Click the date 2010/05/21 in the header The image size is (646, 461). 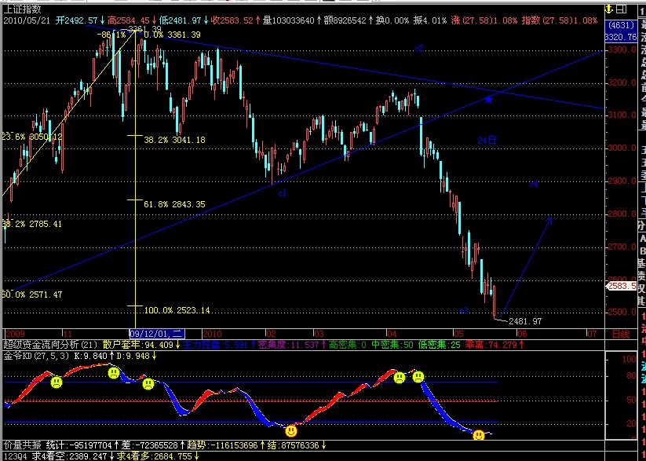coord(27,20)
